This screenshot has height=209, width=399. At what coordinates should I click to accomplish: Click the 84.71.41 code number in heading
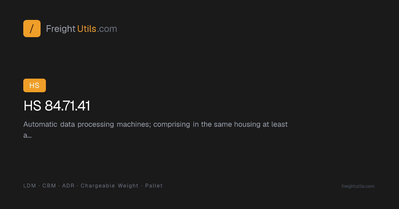(x=67, y=106)
